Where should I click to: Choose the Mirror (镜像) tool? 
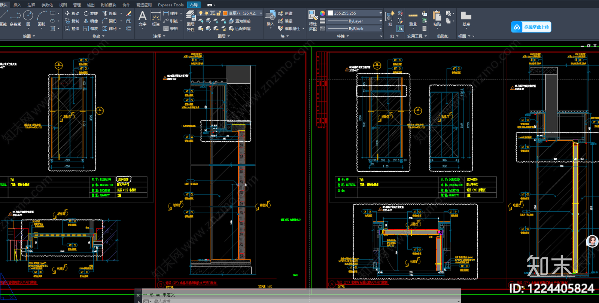[91, 21]
